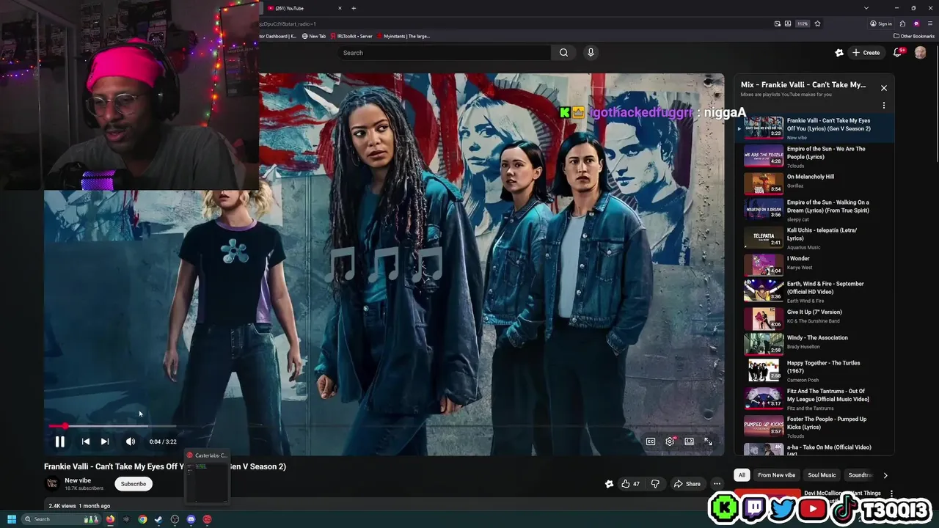Show more filter chips with right chevron
939x528 pixels.
coord(885,475)
